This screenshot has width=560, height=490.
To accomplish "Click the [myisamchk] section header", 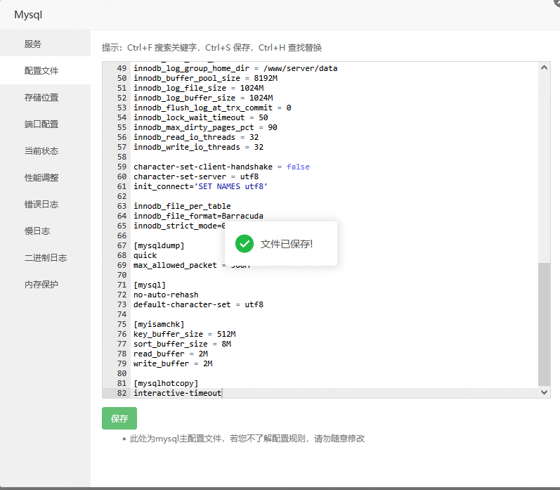I will point(159,324).
